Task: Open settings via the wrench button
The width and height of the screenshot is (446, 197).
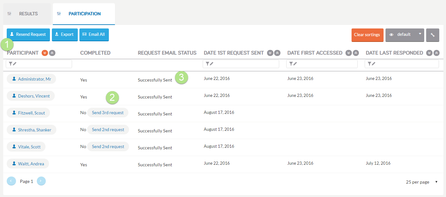Action: (433, 35)
